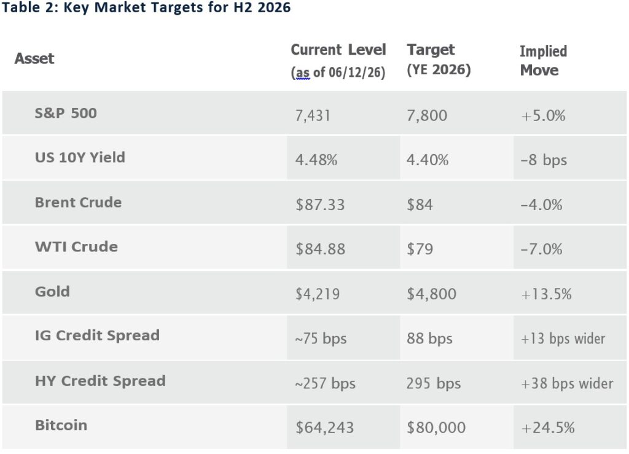The width and height of the screenshot is (629, 454).
Task: Click the WTI Crude implied move -7.0%
Action: [541, 249]
